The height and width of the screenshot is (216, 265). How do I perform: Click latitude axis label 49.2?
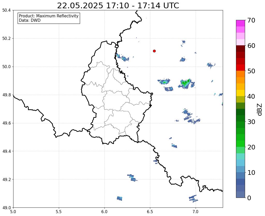(x=6, y=179)
